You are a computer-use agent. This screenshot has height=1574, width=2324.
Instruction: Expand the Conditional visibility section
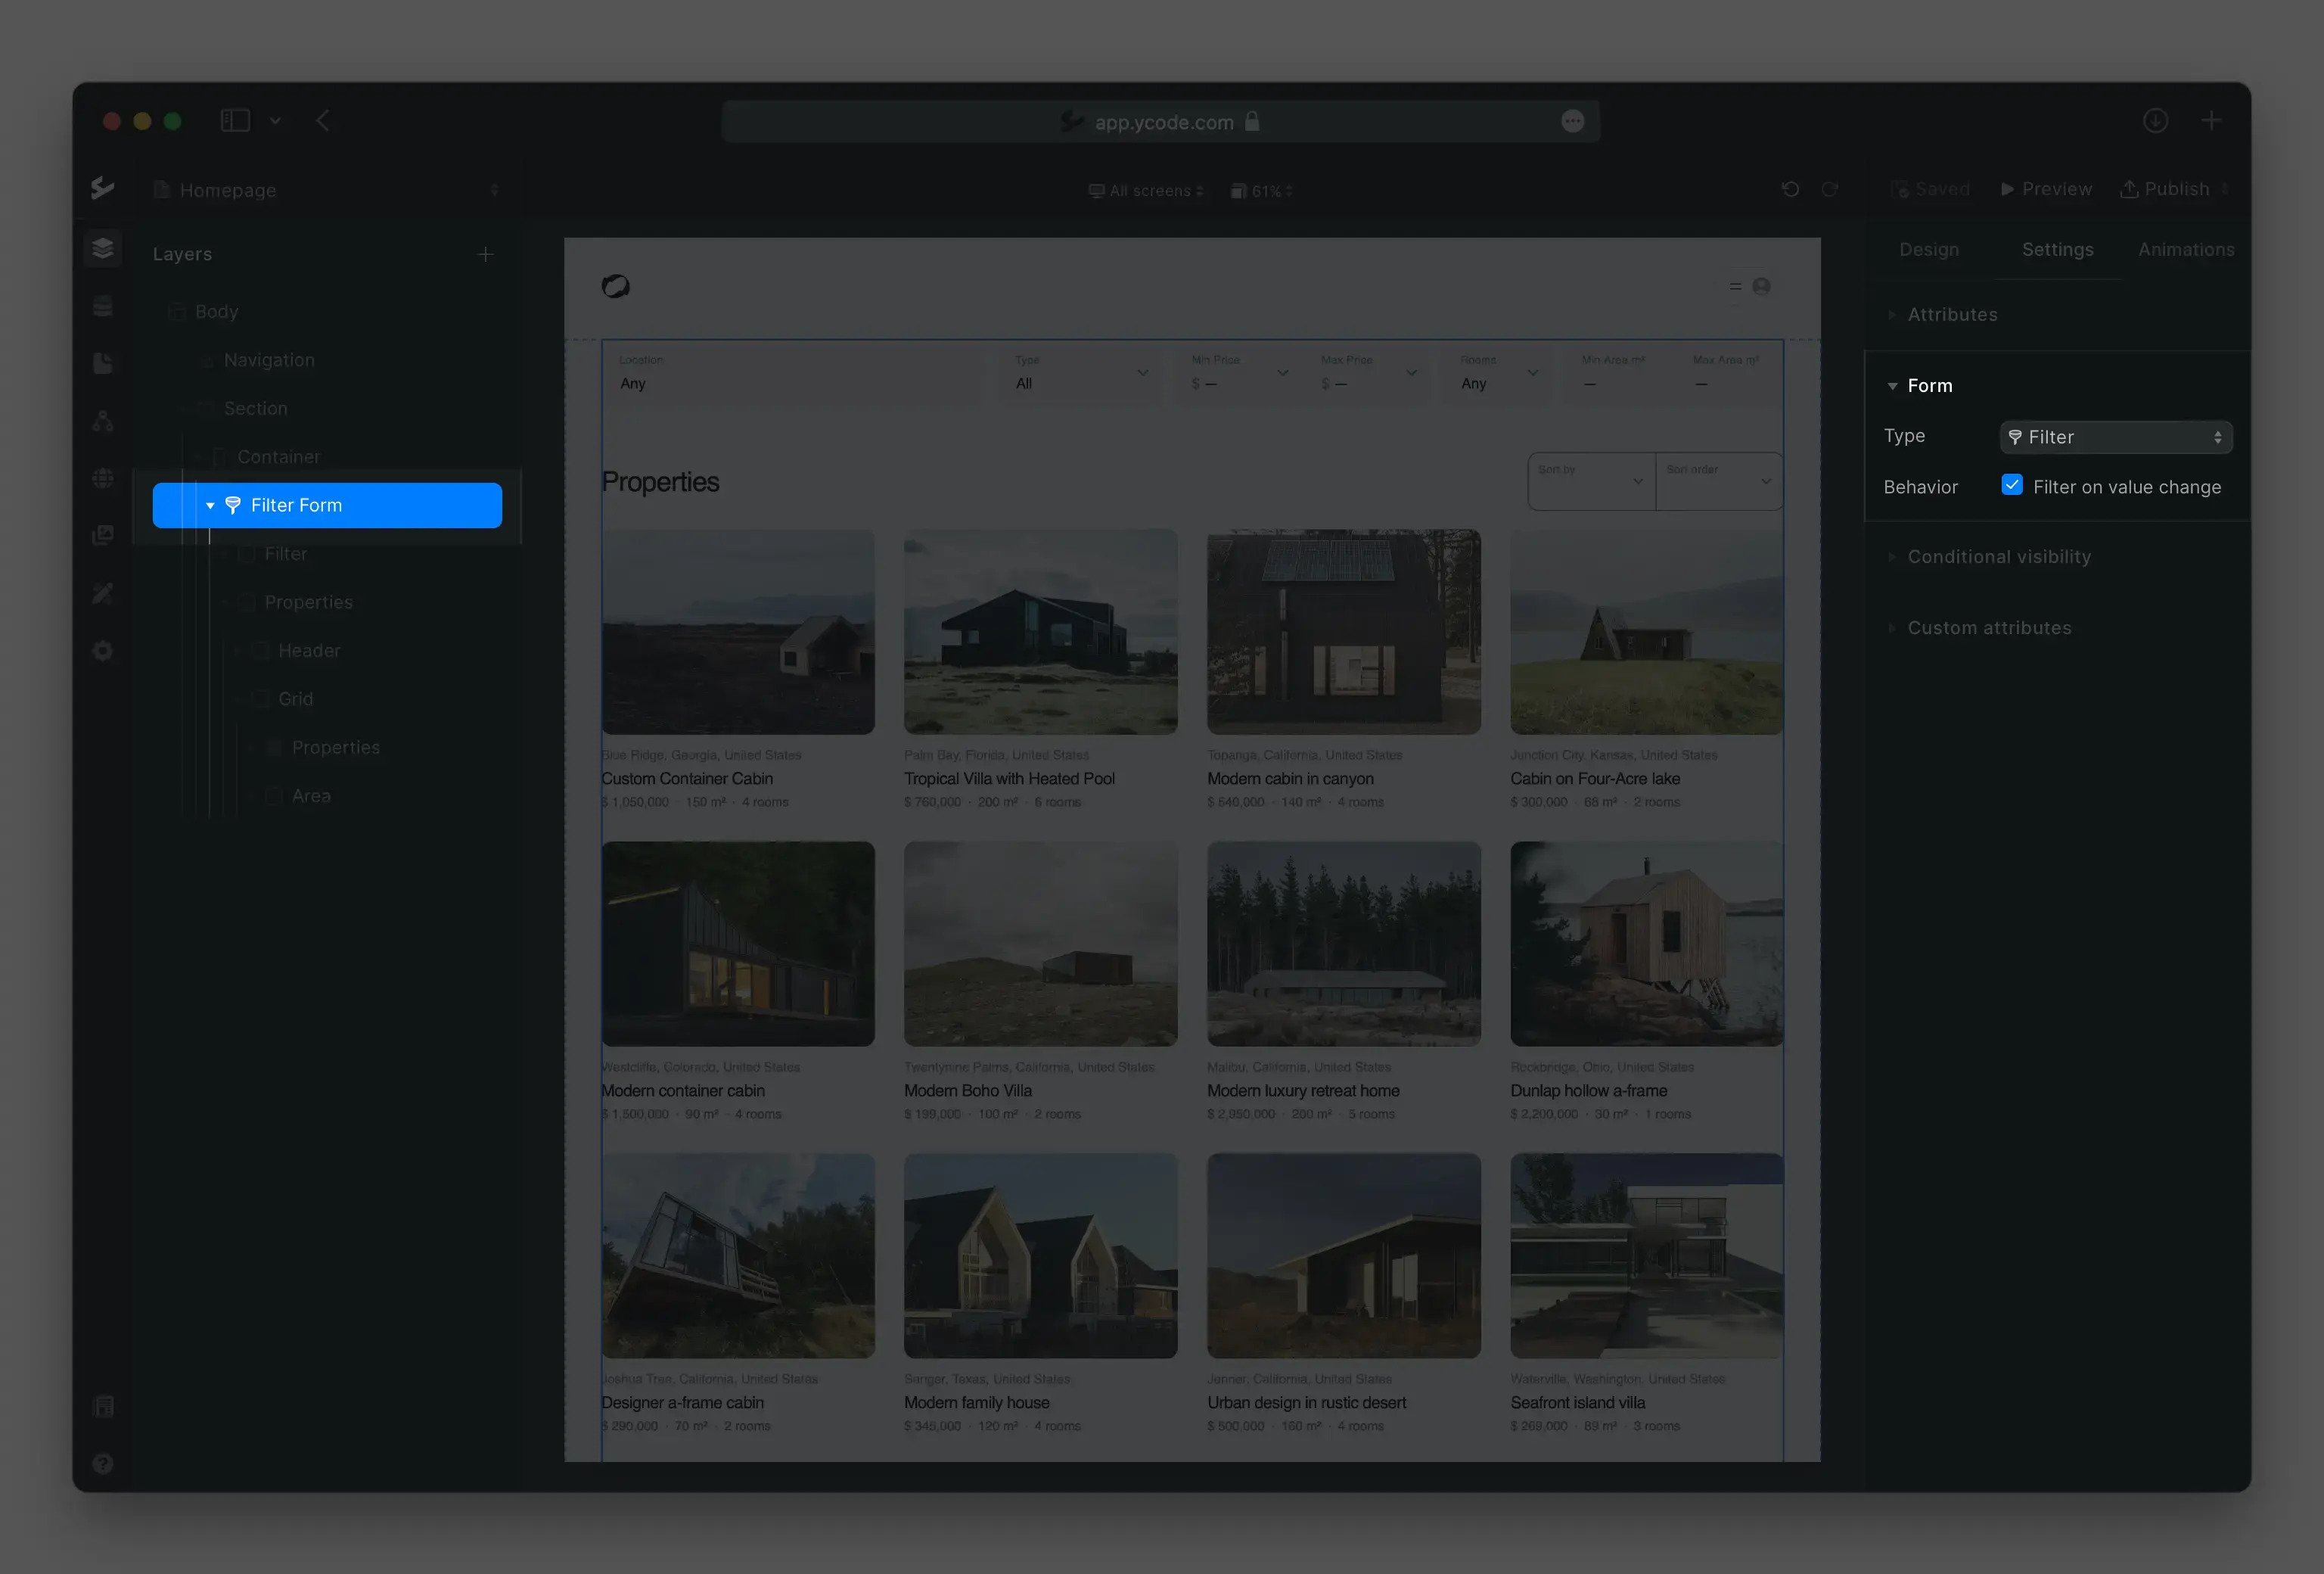[1892, 557]
